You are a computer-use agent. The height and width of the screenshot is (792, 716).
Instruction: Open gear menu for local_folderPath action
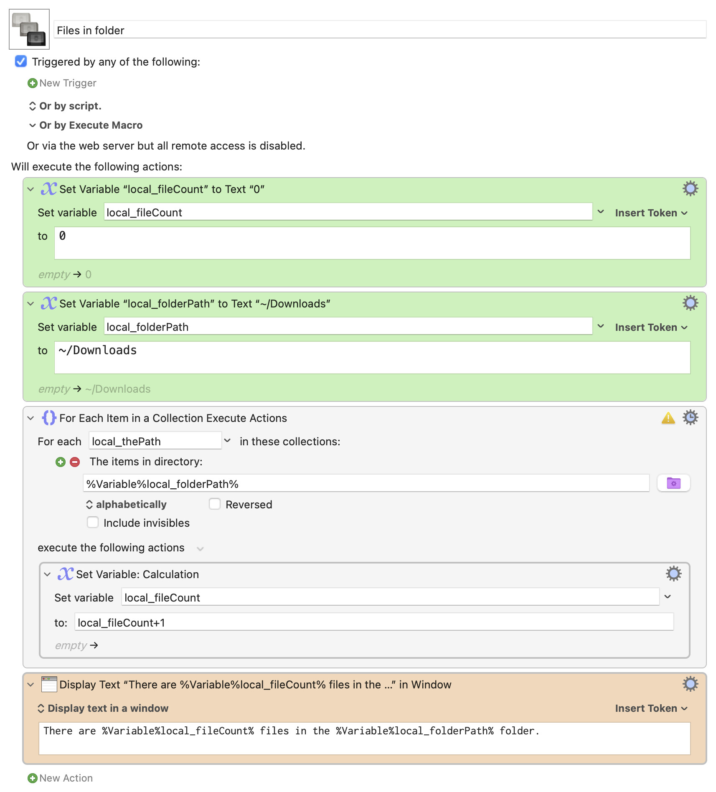coord(690,303)
